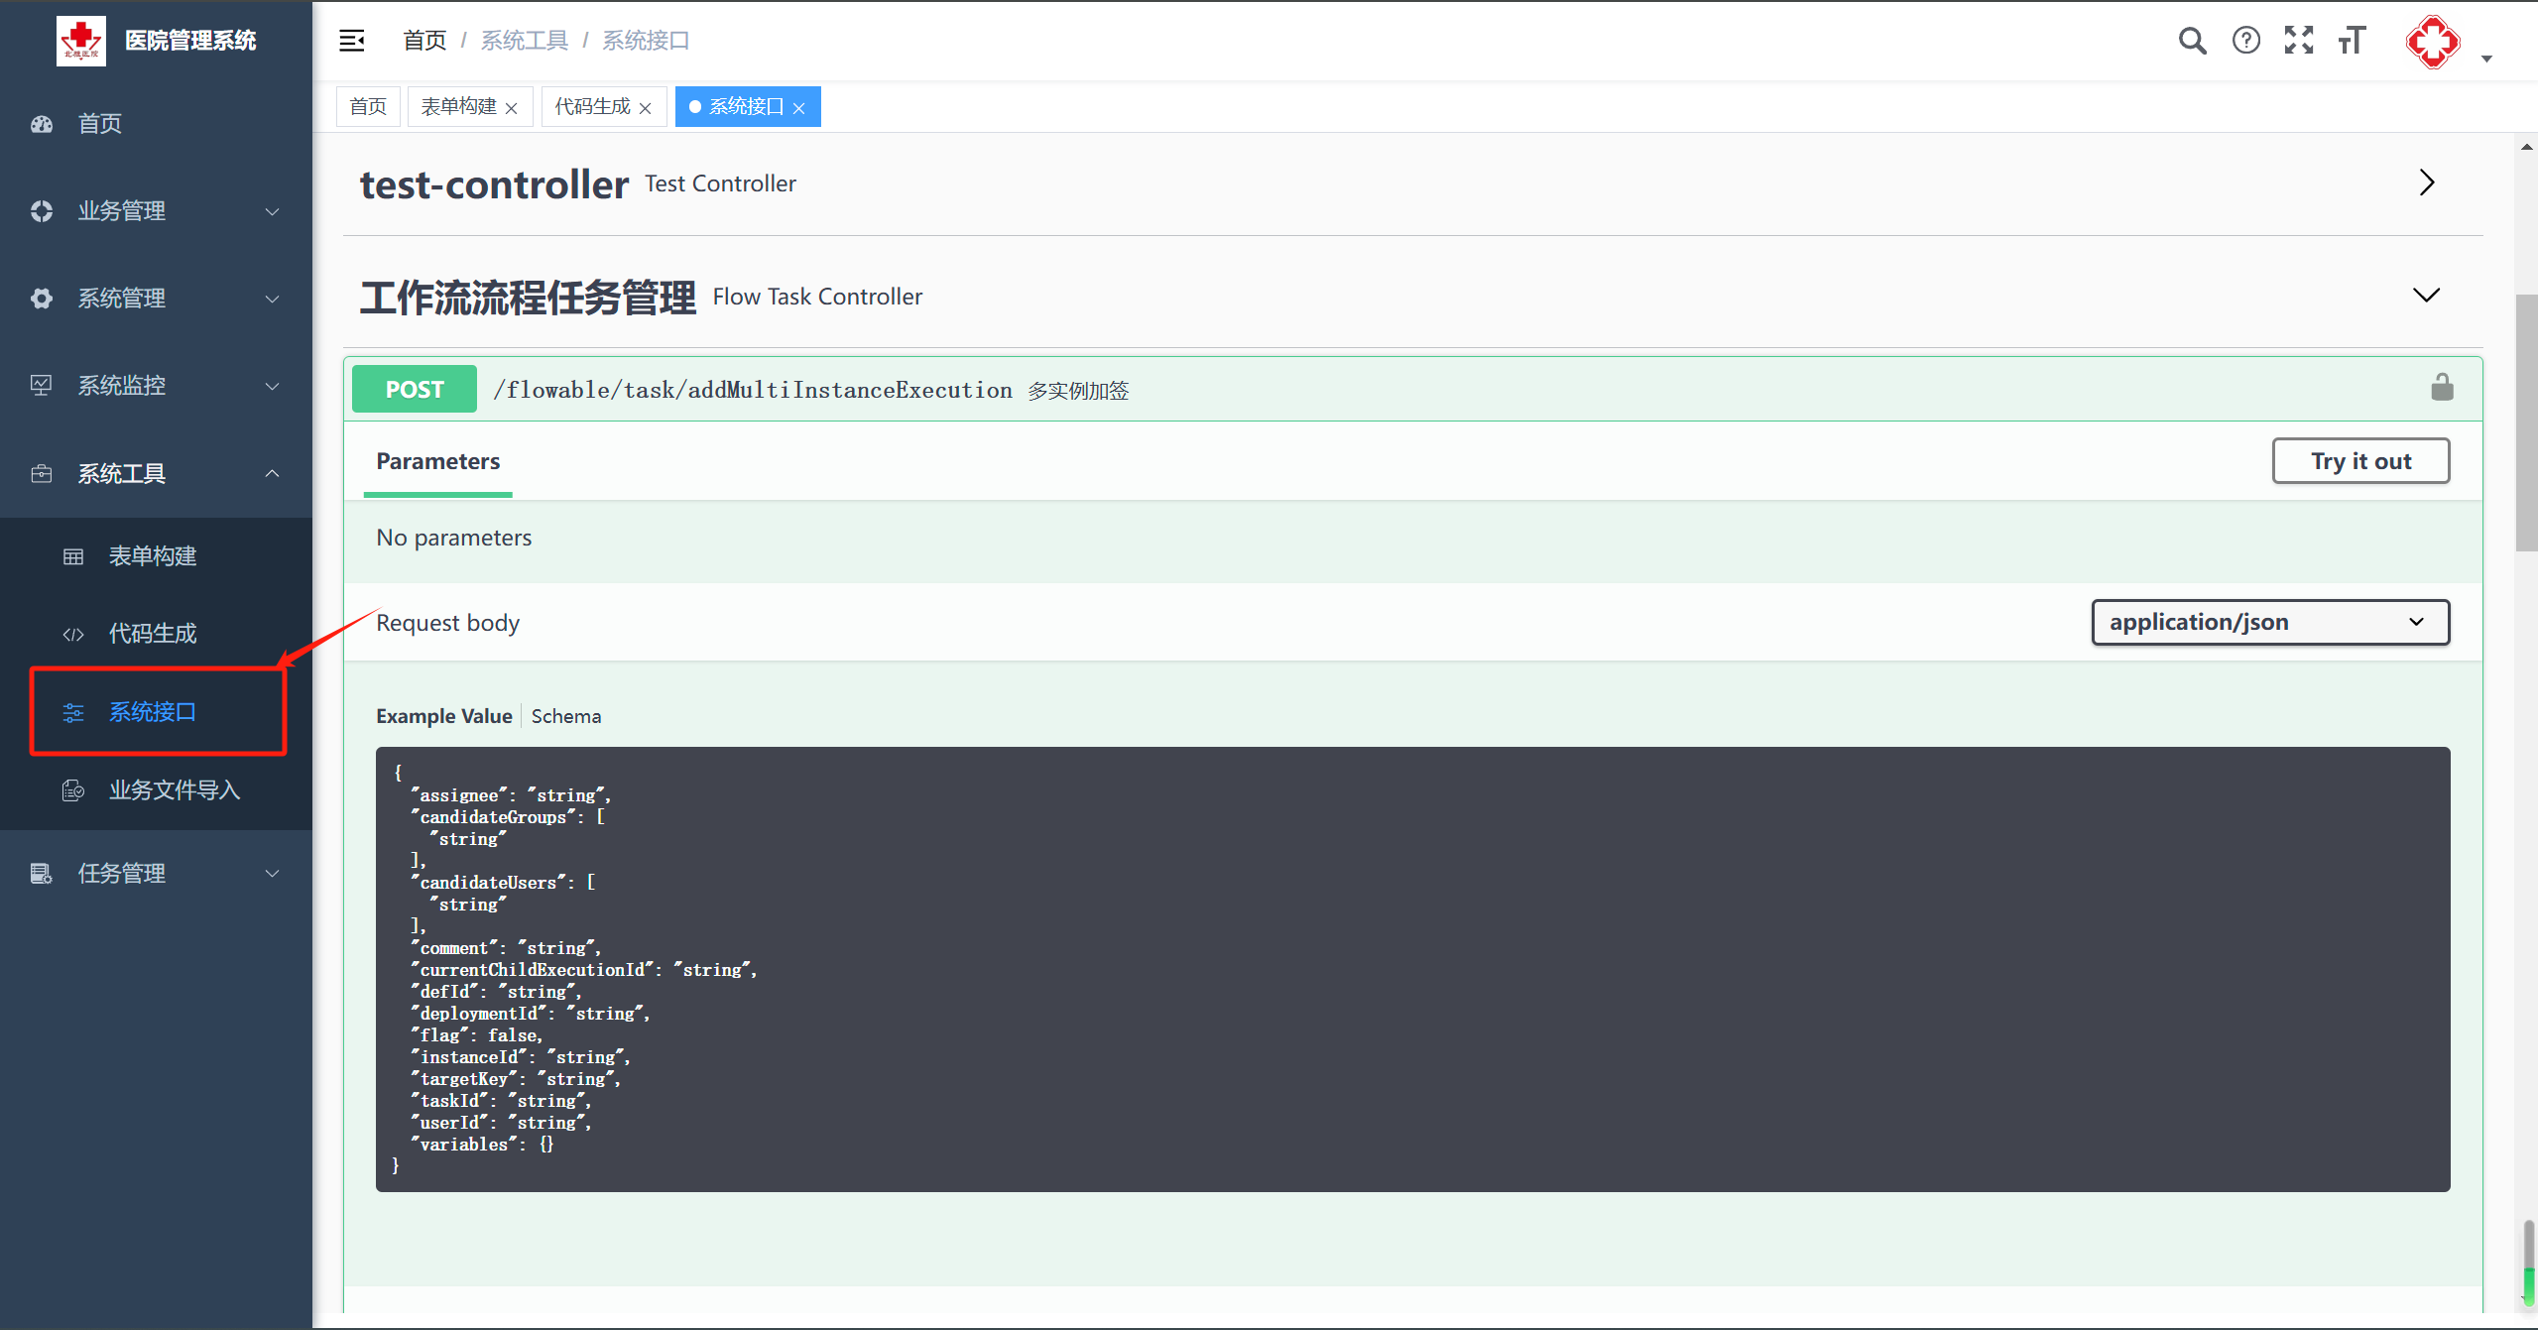Open the user avatar menu

[2434, 43]
